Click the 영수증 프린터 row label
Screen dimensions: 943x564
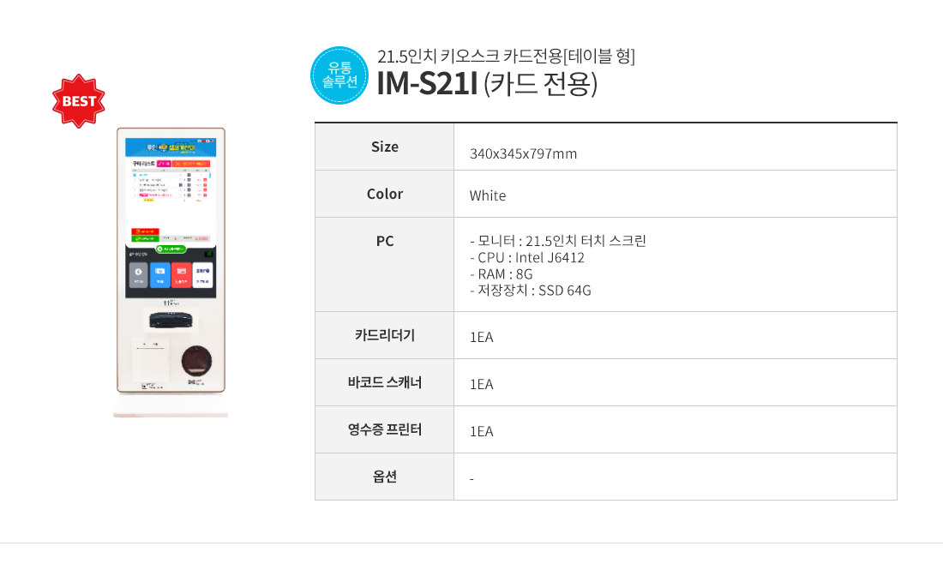(x=385, y=430)
